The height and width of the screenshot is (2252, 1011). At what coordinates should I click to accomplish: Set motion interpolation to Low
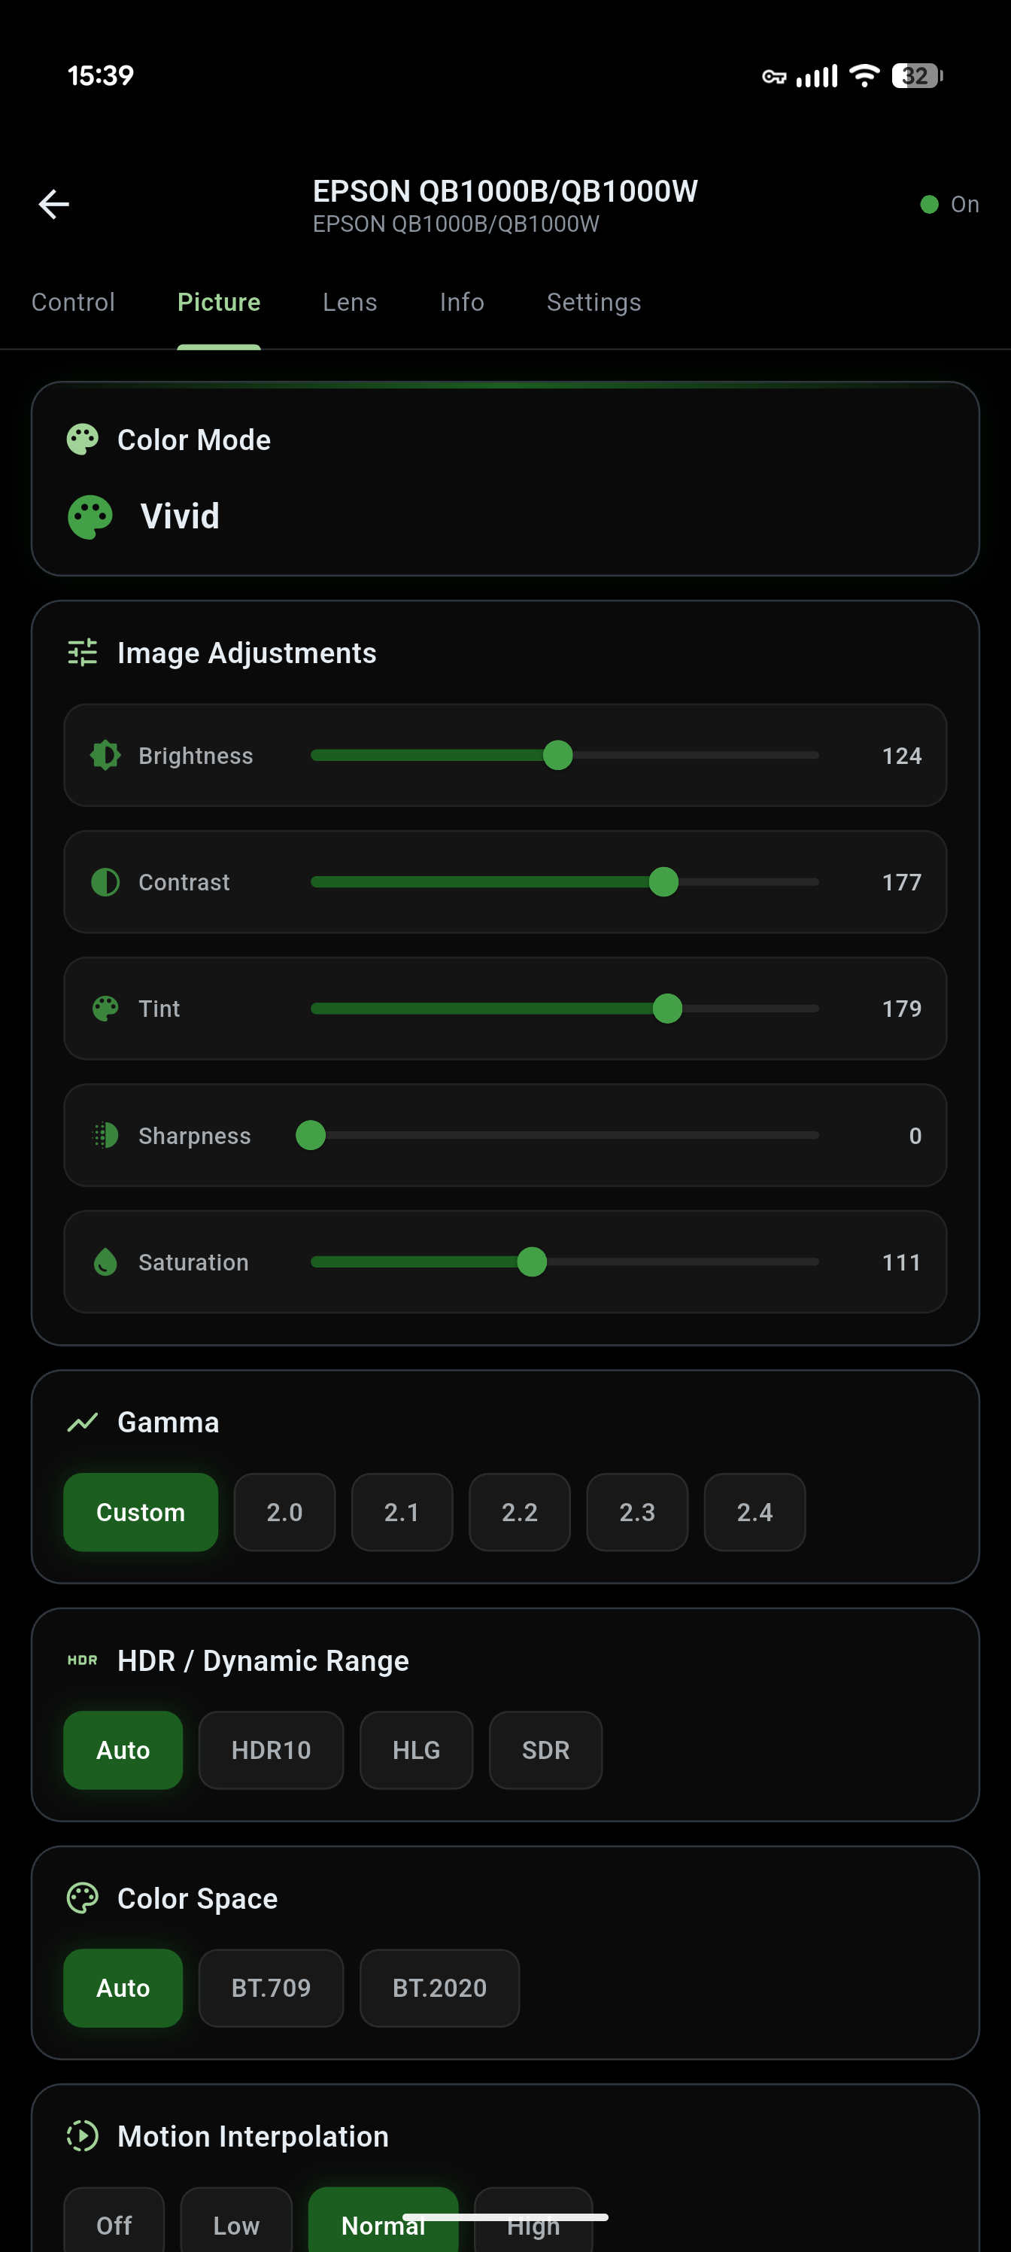pyautogui.click(x=236, y=2224)
